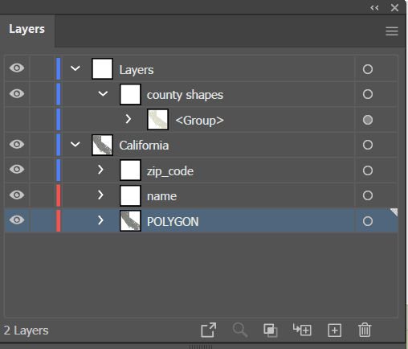This screenshot has height=349, width=408.
Task: Toggle visibility of zip_code layer
Action: [x=17, y=170]
